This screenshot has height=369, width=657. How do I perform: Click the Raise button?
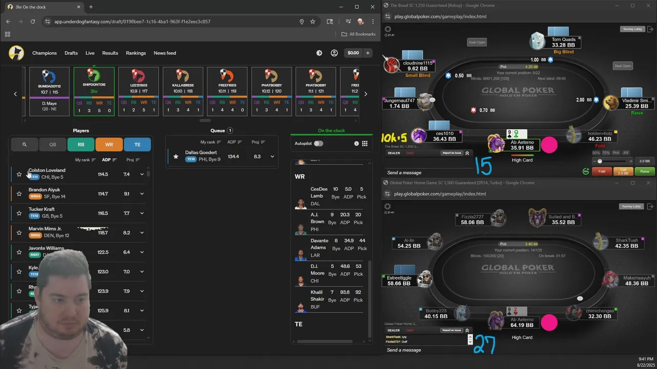pos(645,171)
